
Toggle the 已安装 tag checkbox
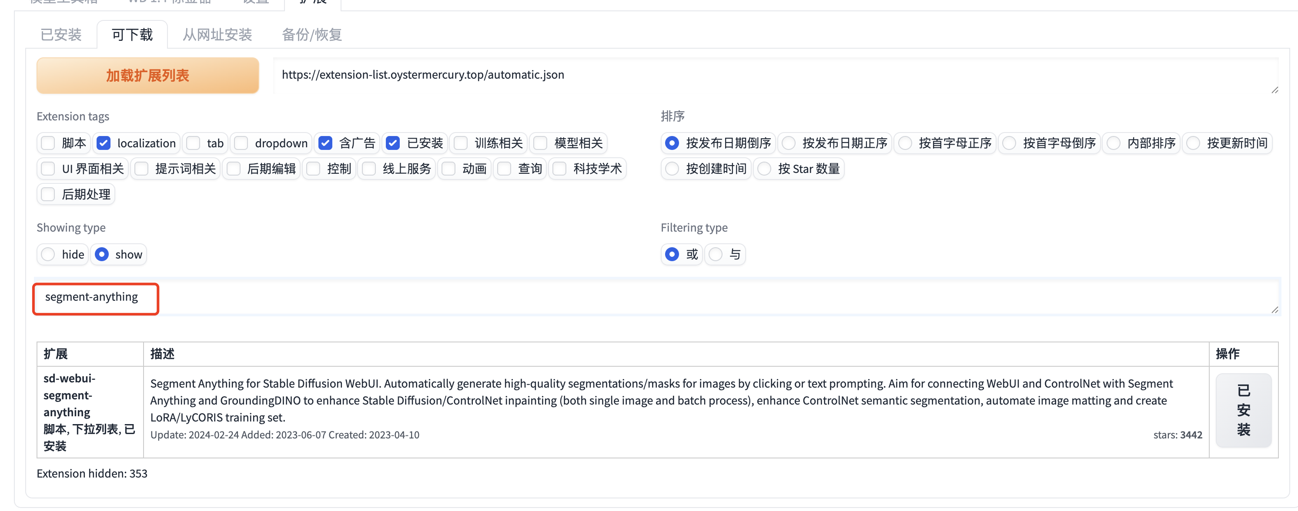(393, 143)
